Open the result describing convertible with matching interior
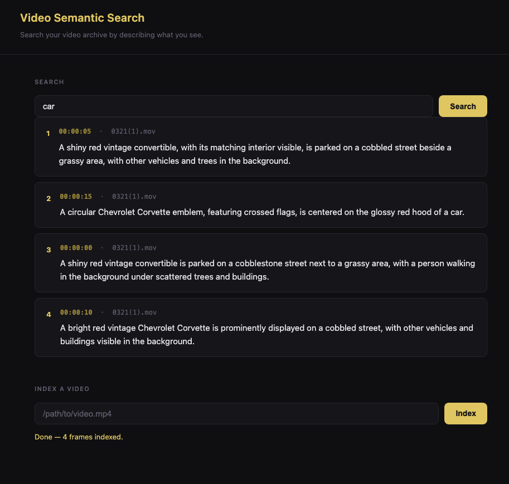Screen dimensions: 509x484 255,154
